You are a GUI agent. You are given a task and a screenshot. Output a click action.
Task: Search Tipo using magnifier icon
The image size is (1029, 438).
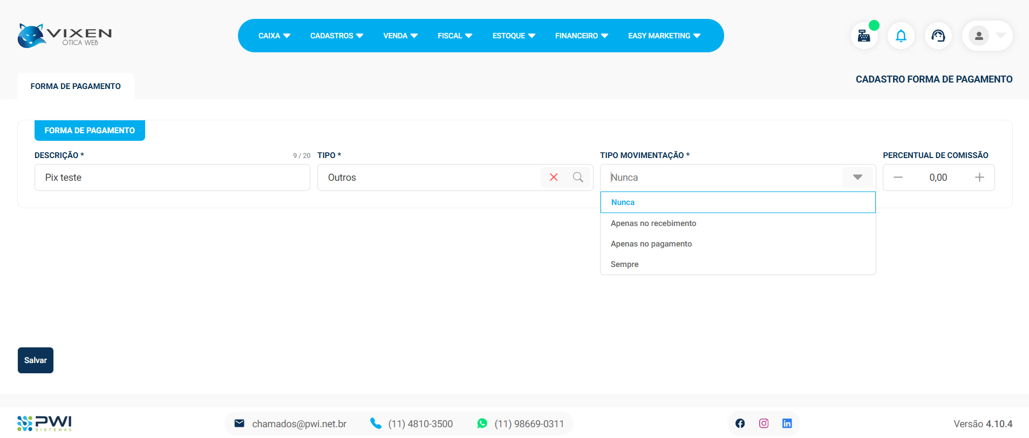pyautogui.click(x=578, y=177)
